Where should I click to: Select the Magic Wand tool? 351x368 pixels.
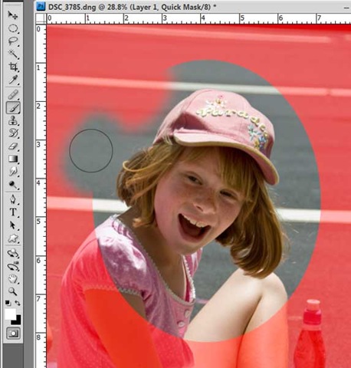(13, 54)
